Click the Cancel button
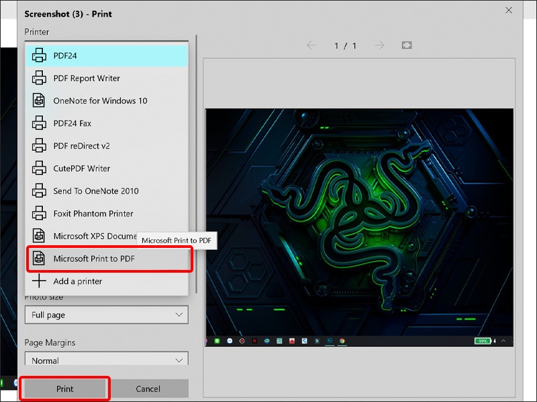The image size is (537, 402). click(x=148, y=389)
